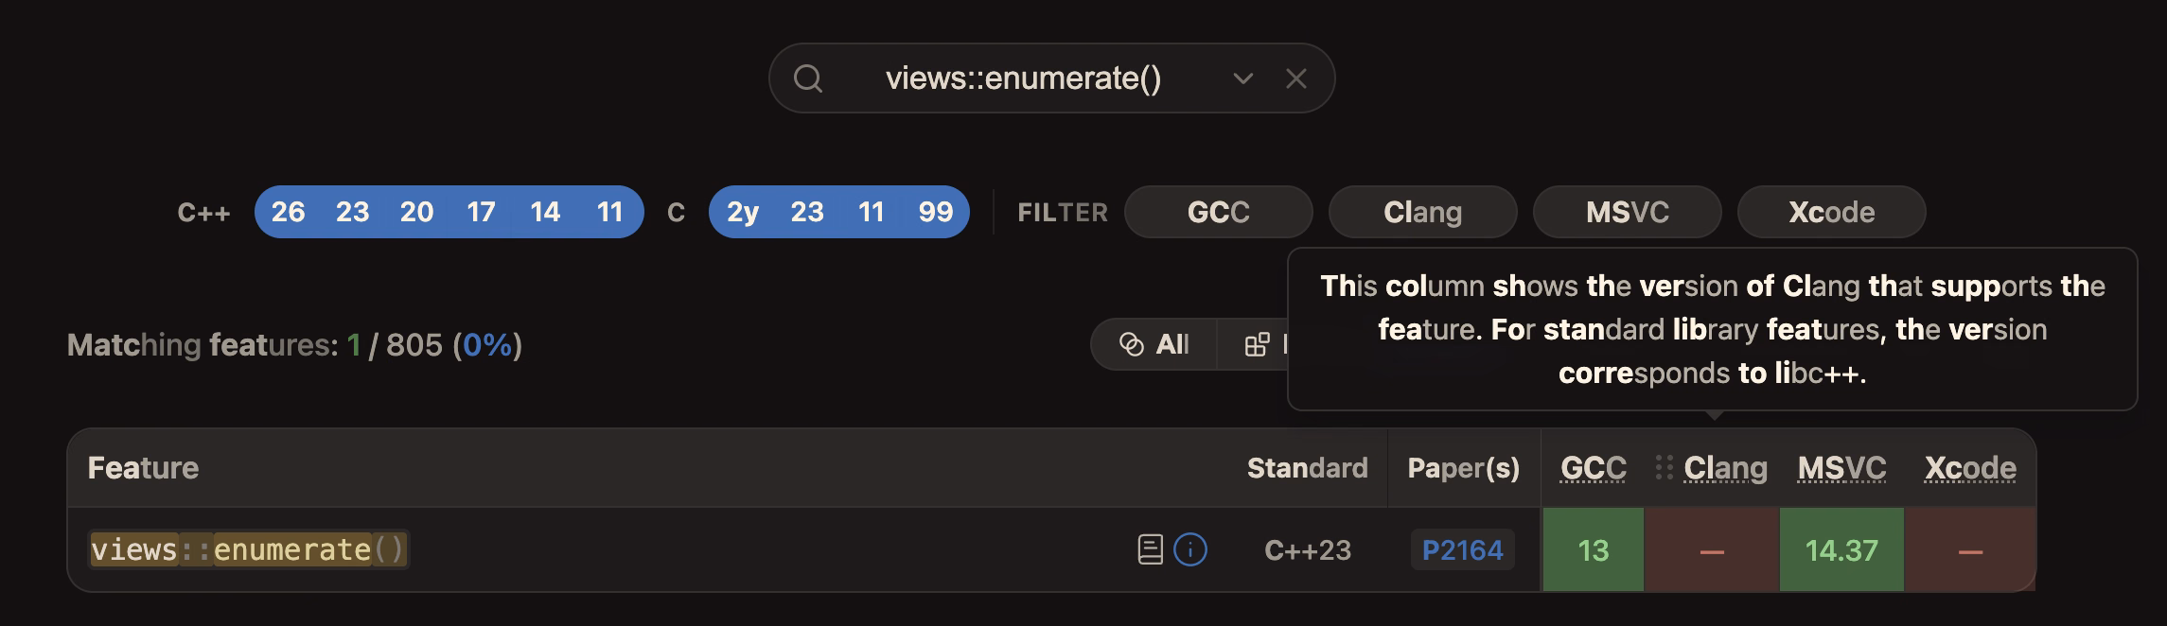Open the info circle icon for views::enumerate()
The width and height of the screenshot is (2167, 626).
coord(1190,549)
